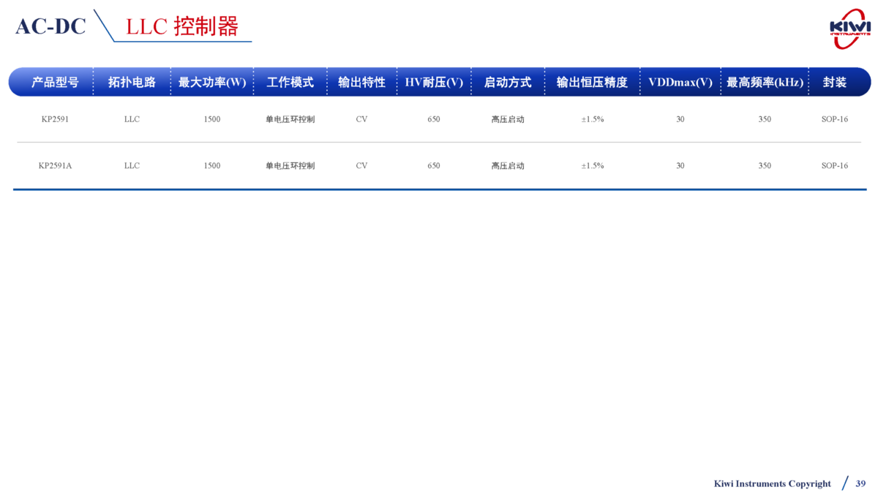Image resolution: width=878 pixels, height=498 pixels.
Task: Select SOP-16 in the KP2591A row
Action: coord(834,166)
